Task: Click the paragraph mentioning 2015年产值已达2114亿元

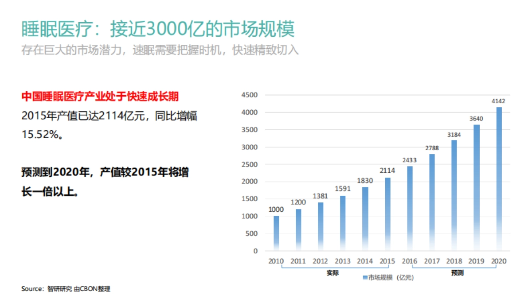Action: (x=110, y=124)
